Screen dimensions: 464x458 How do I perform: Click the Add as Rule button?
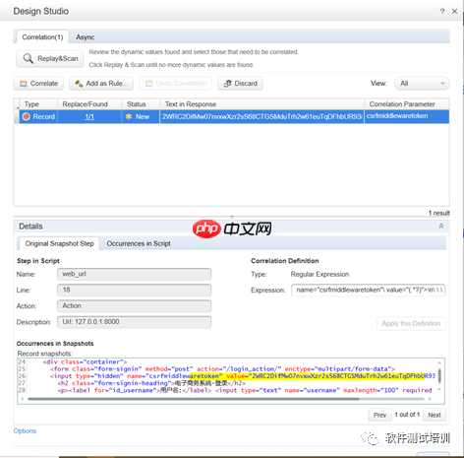[x=101, y=84]
